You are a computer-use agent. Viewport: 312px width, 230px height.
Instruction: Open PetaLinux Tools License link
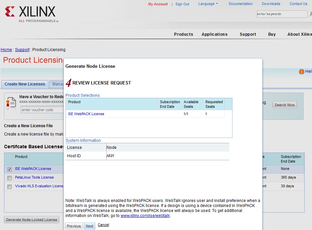[x=34, y=177]
